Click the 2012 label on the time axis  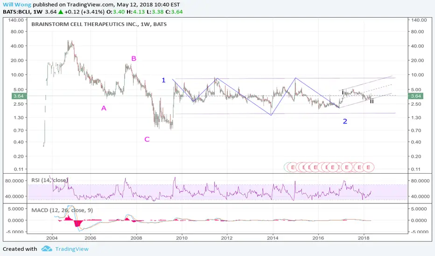[x=227, y=238]
